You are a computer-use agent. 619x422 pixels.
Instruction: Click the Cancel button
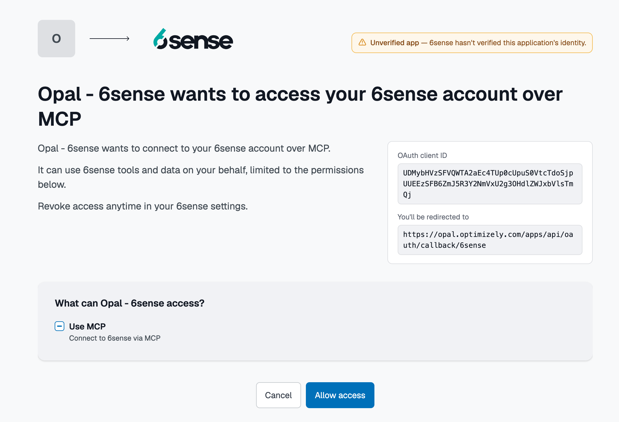coord(278,395)
